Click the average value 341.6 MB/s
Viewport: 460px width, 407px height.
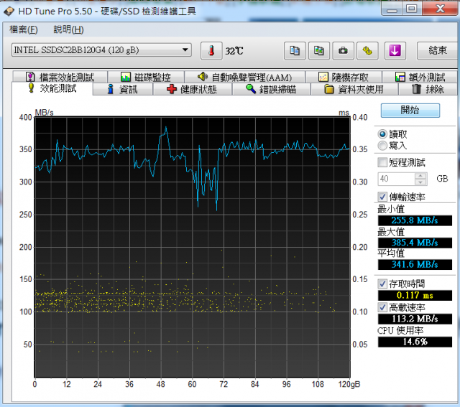(x=415, y=265)
